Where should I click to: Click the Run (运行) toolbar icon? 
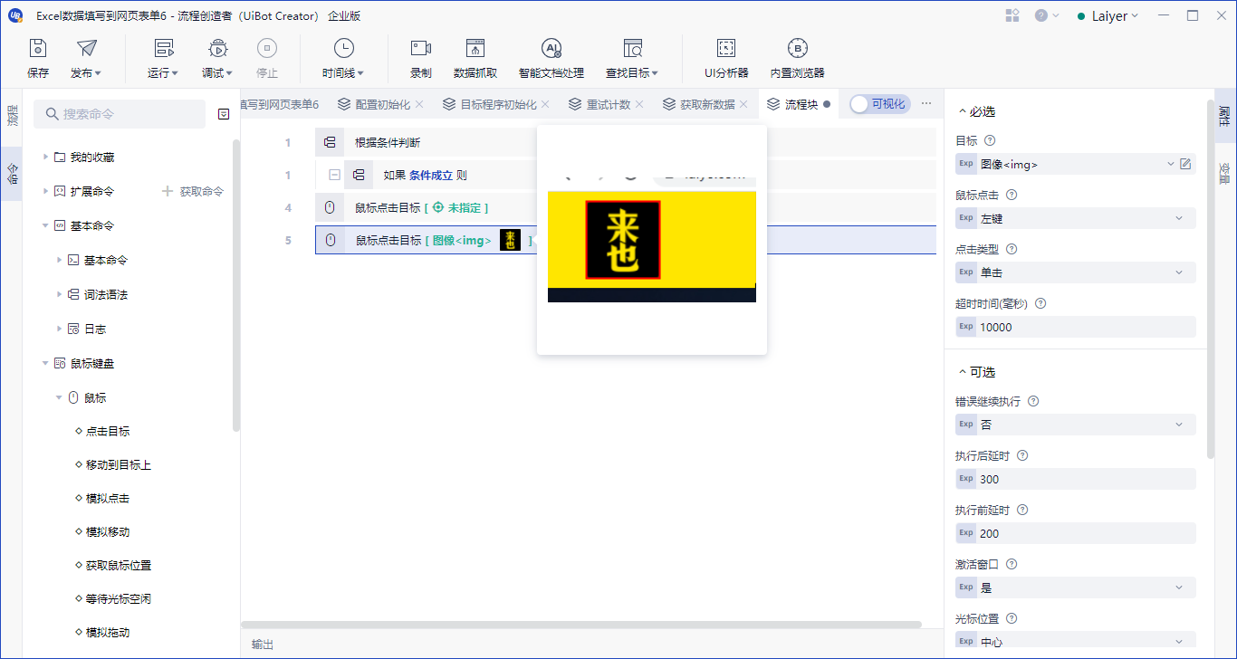(x=163, y=49)
